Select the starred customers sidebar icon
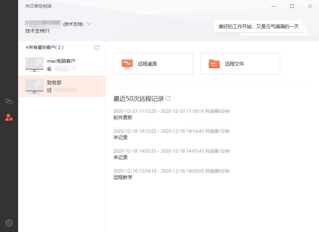Viewport: 319px width, 232px height. tap(9, 117)
